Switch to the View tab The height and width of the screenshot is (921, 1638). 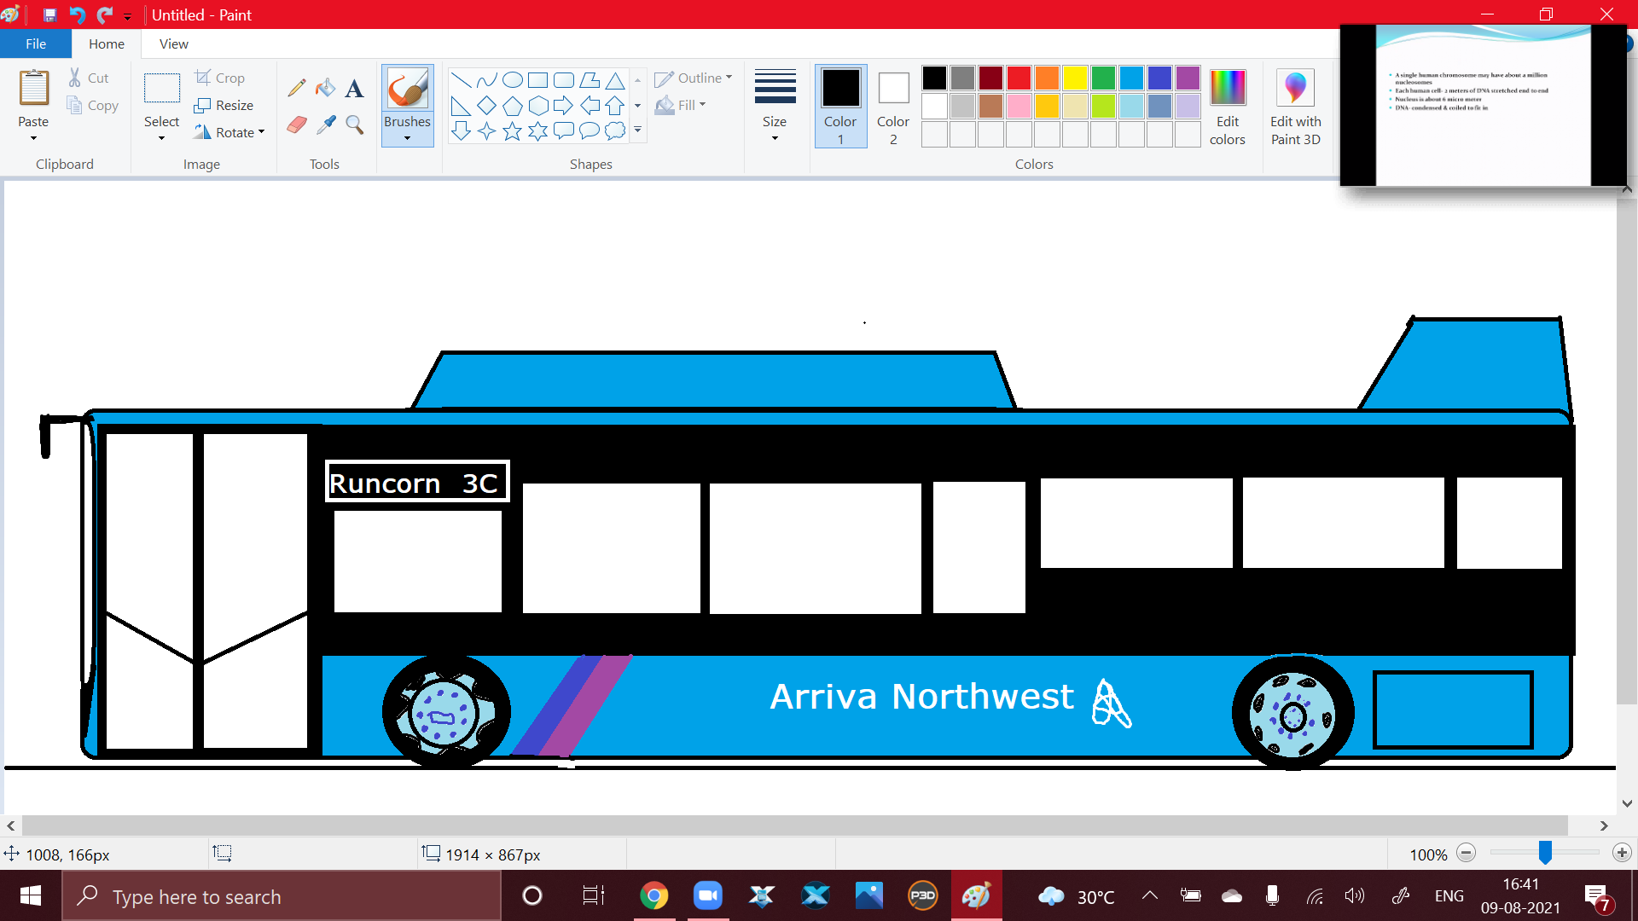(x=174, y=43)
